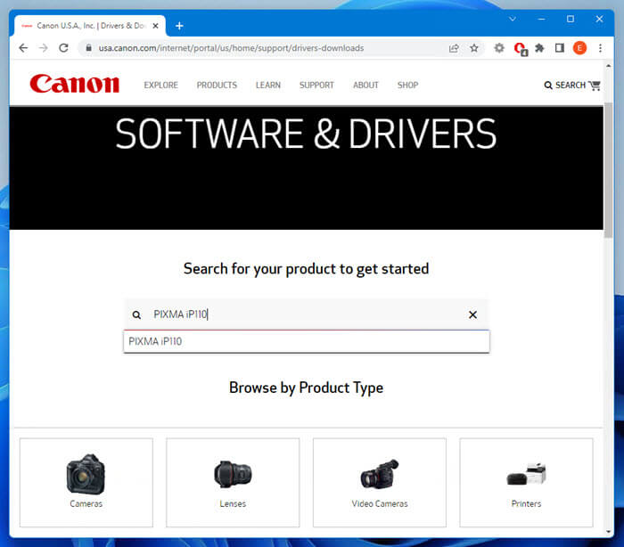The width and height of the screenshot is (624, 547).
Task: Open the Lenses product type card
Action: 233,483
